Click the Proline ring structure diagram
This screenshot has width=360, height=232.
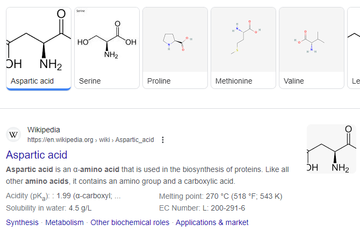177,42
